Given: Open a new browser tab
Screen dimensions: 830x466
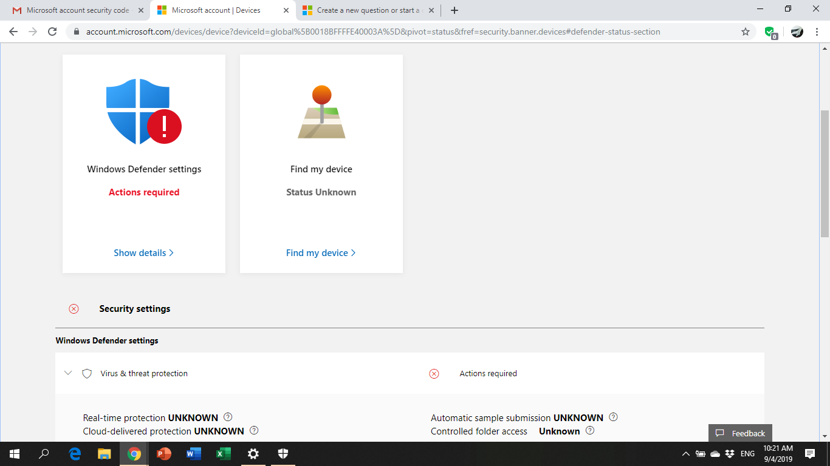Looking at the screenshot, I should point(454,10).
